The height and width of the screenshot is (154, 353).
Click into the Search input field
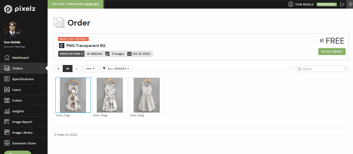click(322, 69)
